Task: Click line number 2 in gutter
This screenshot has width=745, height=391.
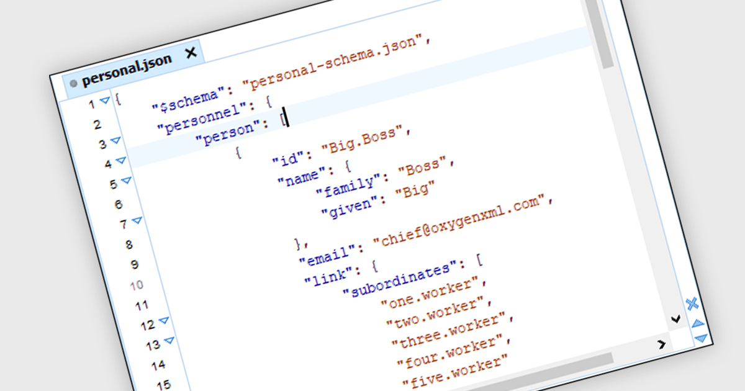Action: click(97, 125)
